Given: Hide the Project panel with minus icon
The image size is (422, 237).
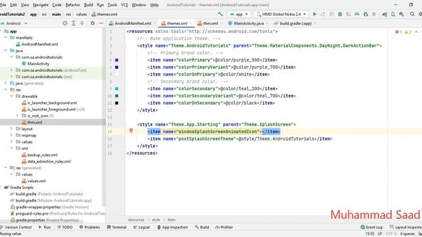Looking at the screenshot, I should click(101, 24).
